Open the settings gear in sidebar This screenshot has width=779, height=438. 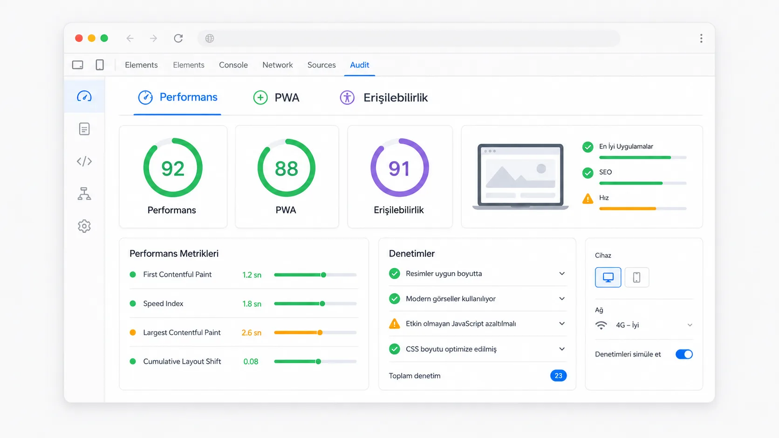(x=84, y=226)
